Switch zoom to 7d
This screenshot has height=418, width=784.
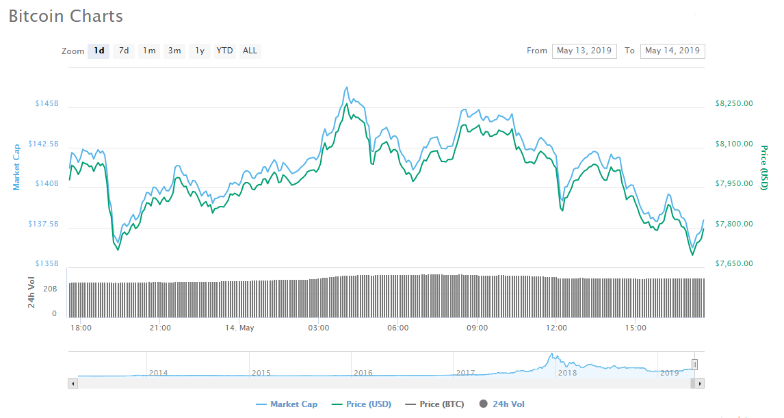pyautogui.click(x=124, y=51)
